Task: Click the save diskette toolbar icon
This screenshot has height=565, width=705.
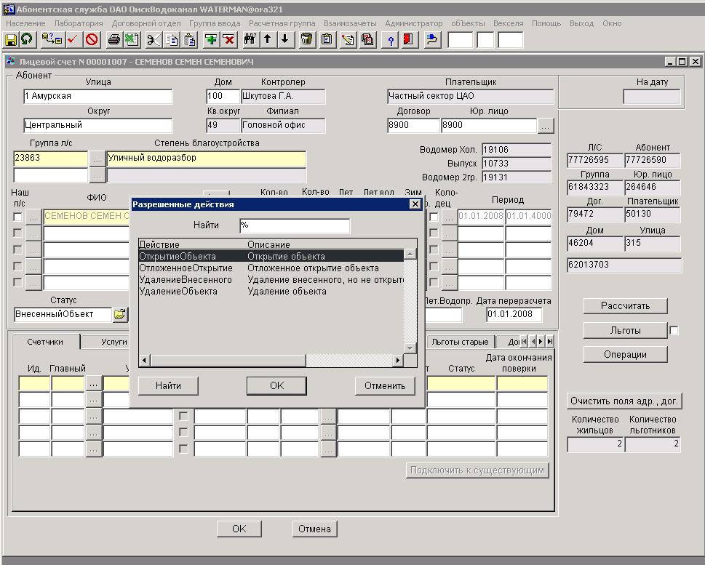Action: [11, 39]
